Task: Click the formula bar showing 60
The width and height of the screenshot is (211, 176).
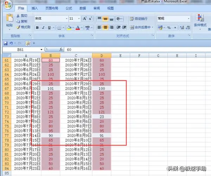Action: (137, 50)
